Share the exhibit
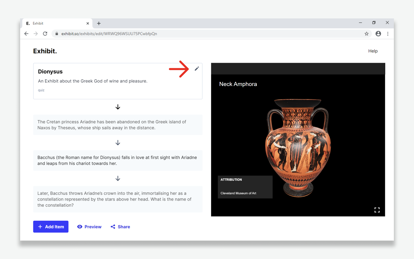The image size is (414, 259). coord(120,227)
